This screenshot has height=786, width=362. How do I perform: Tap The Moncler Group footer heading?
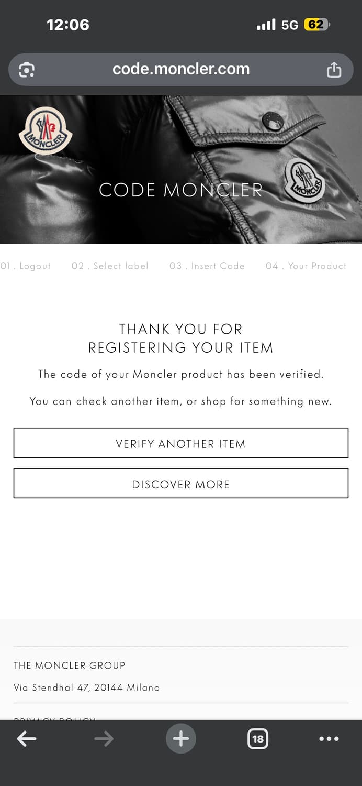[x=70, y=665]
